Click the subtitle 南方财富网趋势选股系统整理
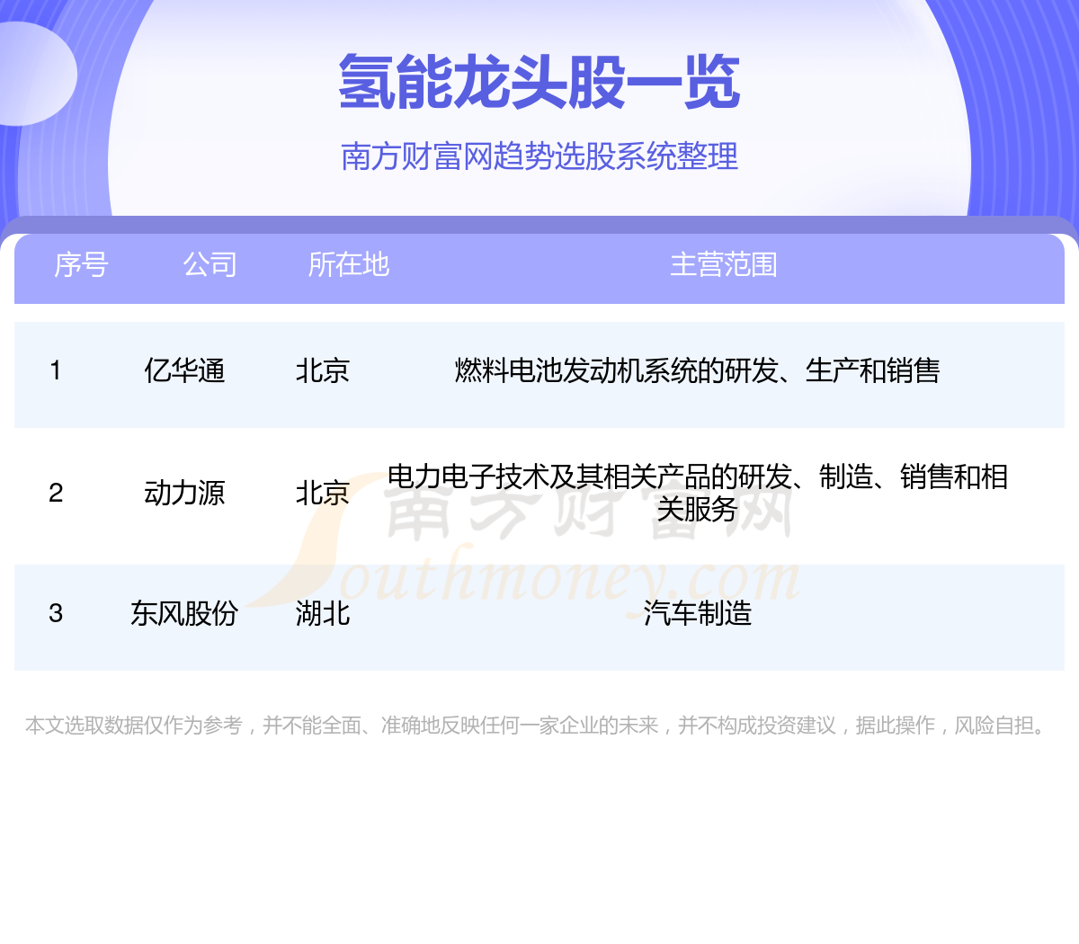The image size is (1079, 944). point(539,156)
